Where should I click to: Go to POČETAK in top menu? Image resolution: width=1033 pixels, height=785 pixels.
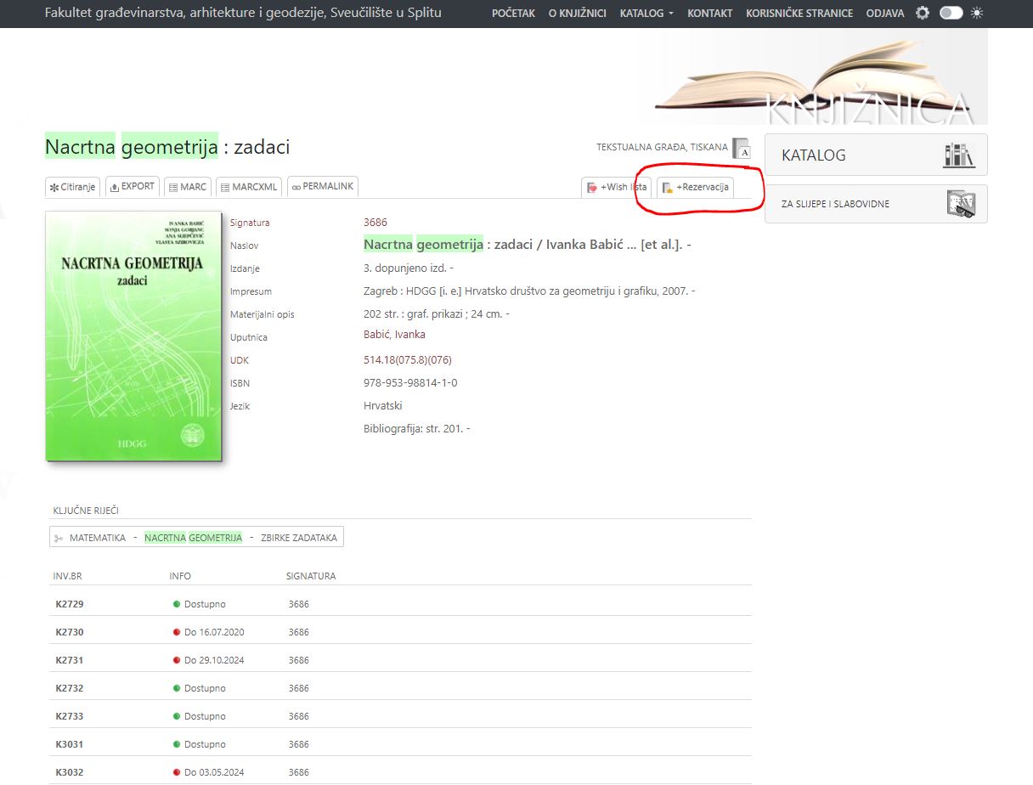pyautogui.click(x=511, y=14)
